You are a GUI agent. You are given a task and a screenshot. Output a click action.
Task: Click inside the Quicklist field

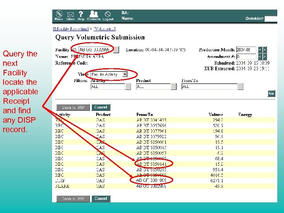click(271, 19)
